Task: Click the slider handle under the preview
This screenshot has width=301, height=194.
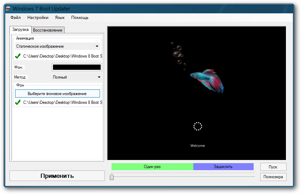Action: point(112,177)
